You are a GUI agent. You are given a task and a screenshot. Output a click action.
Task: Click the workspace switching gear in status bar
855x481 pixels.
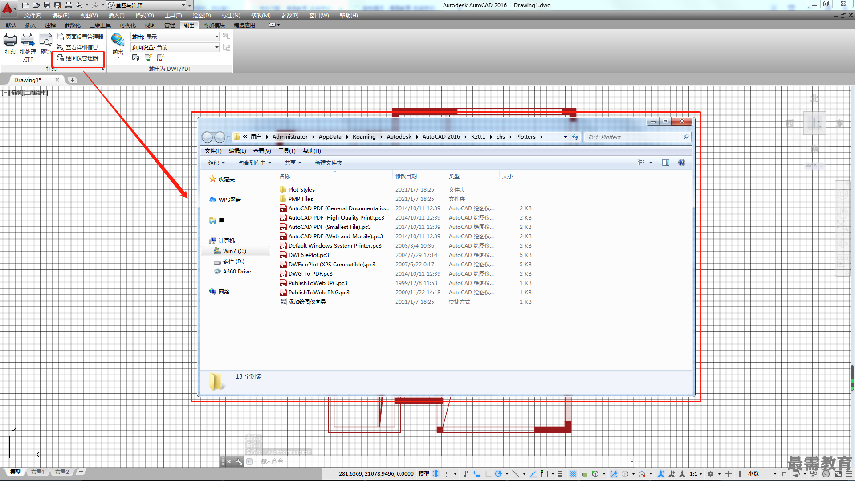(711, 474)
